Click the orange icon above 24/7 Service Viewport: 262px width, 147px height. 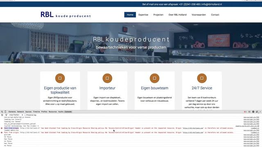pos(202,78)
